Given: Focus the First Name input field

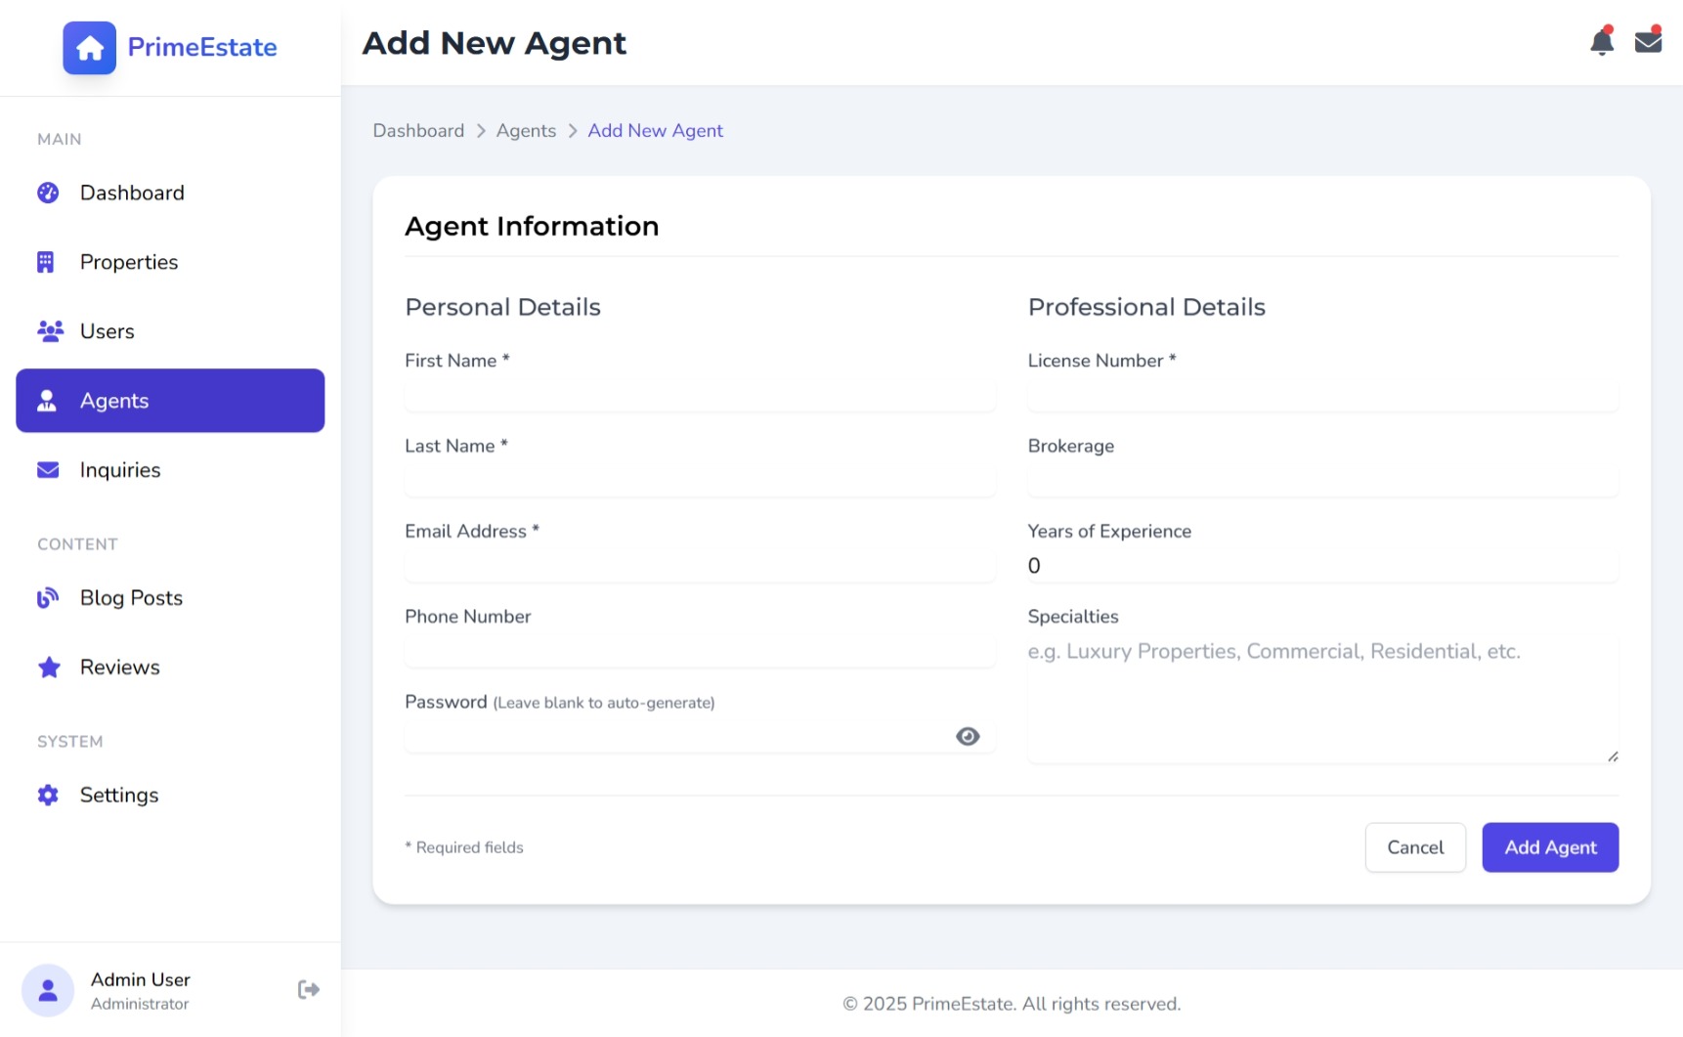Looking at the screenshot, I should click(x=700, y=395).
